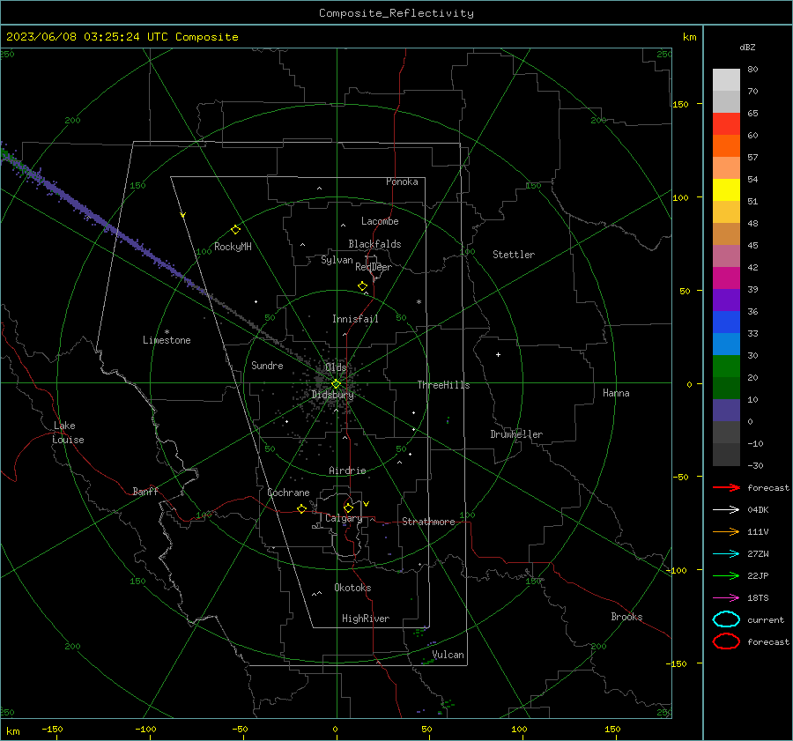The height and width of the screenshot is (741, 793).
Task: Click the Brooks label
Action: pos(626,617)
